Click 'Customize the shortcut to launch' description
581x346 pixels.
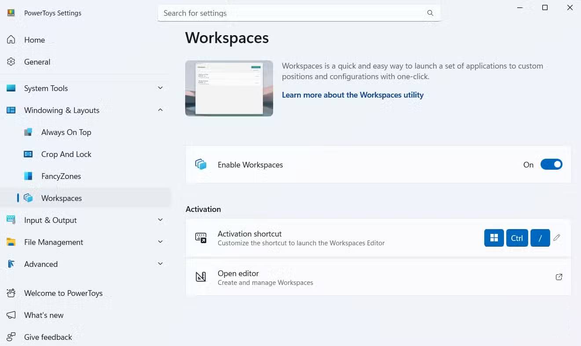(301, 243)
